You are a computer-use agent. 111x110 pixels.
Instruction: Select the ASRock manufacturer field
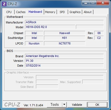click(64, 22)
